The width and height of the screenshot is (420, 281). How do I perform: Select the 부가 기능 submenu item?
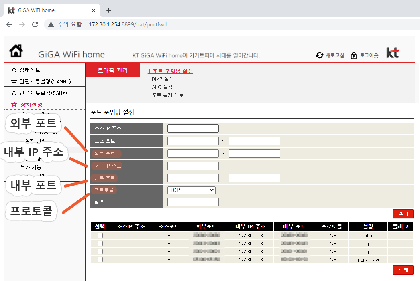click(x=31, y=168)
